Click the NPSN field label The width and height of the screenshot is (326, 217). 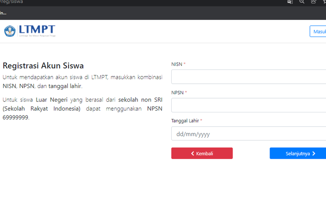[x=178, y=92]
